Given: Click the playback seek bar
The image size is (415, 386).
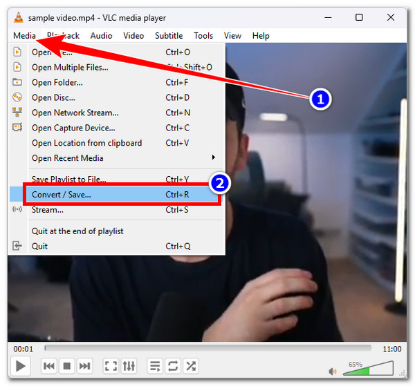Looking at the screenshot, I should pyautogui.click(x=207, y=349).
